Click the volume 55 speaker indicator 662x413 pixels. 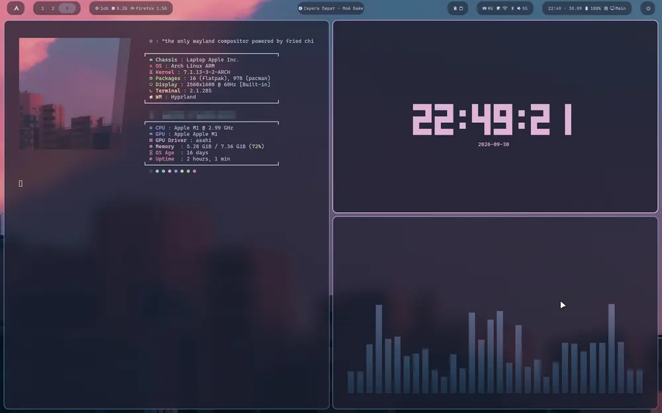(522, 9)
